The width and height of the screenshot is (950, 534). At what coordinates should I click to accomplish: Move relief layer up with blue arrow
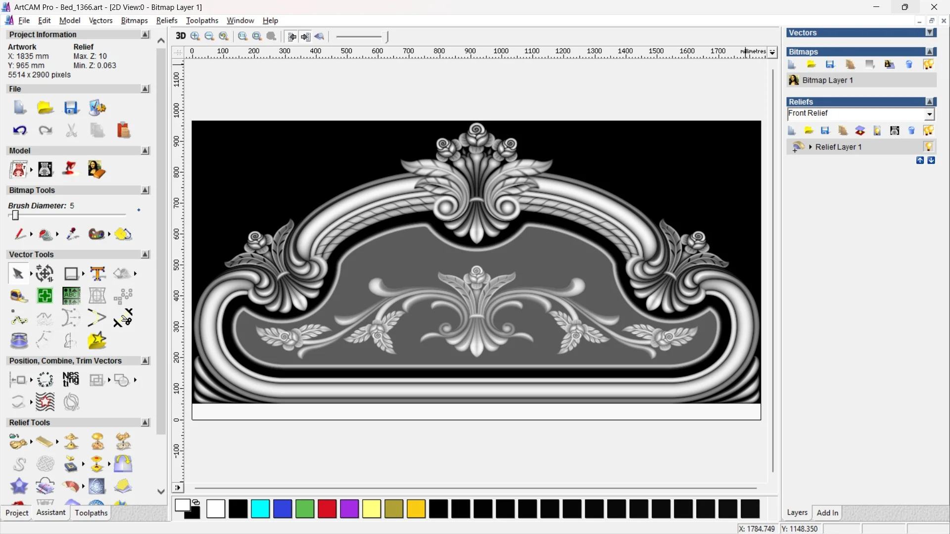tap(920, 160)
